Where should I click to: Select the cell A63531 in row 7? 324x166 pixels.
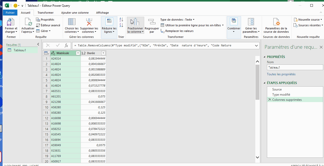[65, 91]
